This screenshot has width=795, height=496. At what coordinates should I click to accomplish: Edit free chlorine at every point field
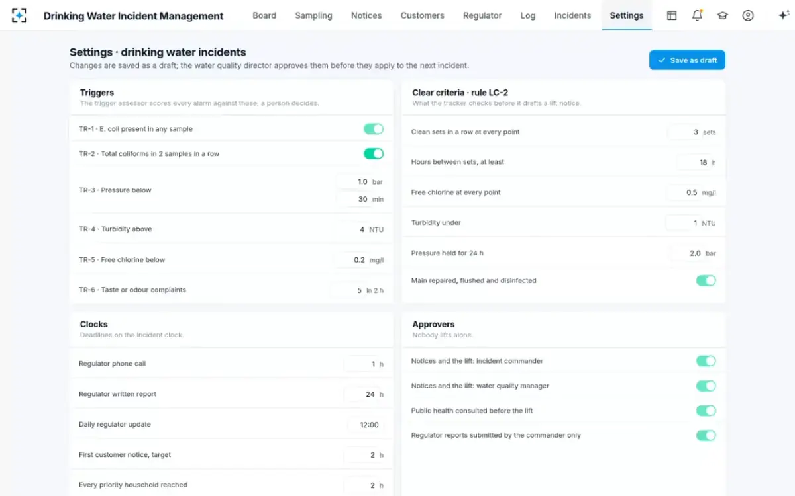683,193
